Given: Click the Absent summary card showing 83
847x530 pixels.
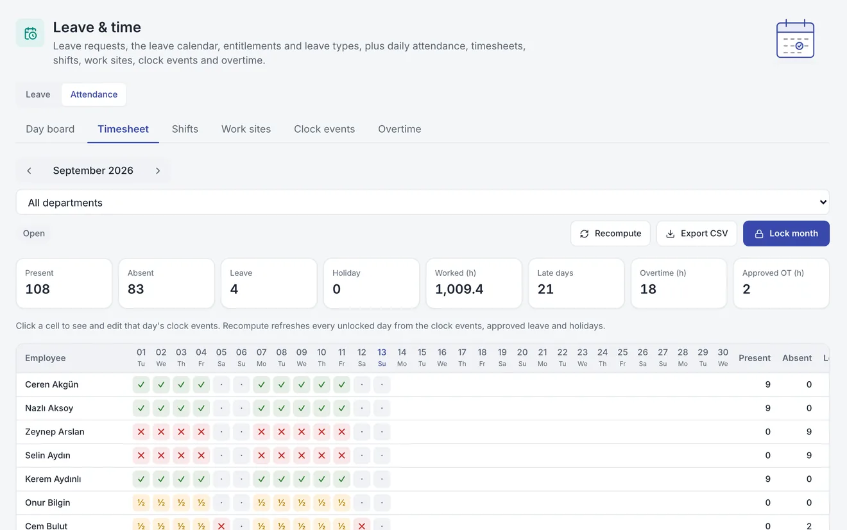Looking at the screenshot, I should 167,283.
